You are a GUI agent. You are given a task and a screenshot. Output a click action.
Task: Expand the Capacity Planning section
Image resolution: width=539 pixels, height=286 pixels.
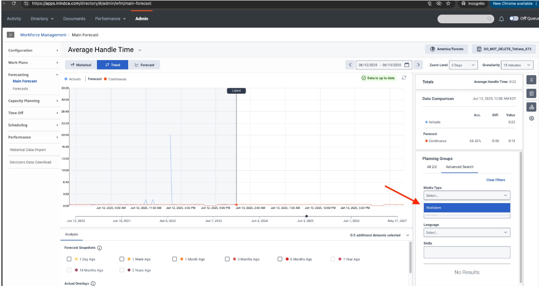(x=33, y=101)
